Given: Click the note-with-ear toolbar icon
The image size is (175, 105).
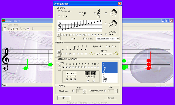Looking at the screenshot, I should 13,29.
